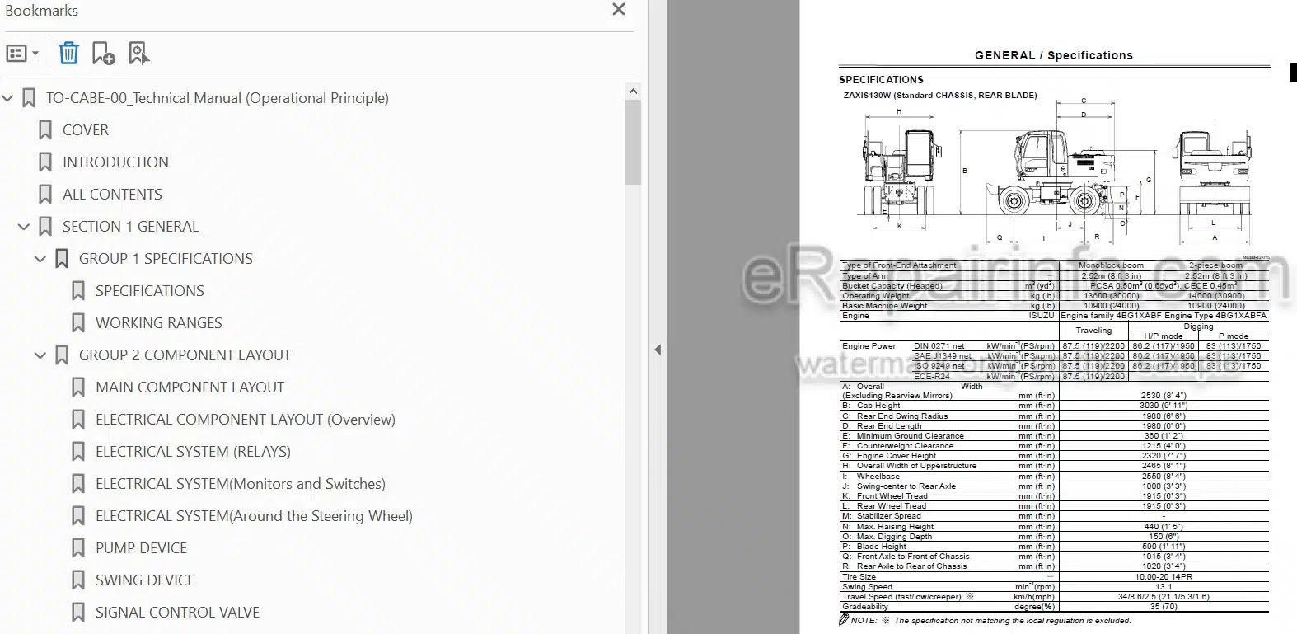Click bookmark icon beside ELECTRICAL SYSTEM (RELAYS)
This screenshot has height=634, width=1297.
78,452
